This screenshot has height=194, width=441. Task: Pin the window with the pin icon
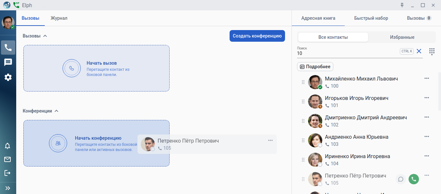point(402,5)
